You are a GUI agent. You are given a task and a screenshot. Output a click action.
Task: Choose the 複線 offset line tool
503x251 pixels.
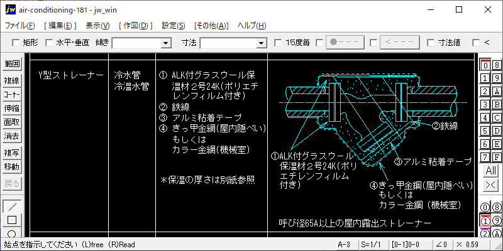point(12,80)
